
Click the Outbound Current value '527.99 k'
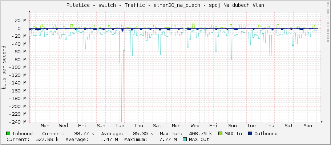tap(48, 139)
